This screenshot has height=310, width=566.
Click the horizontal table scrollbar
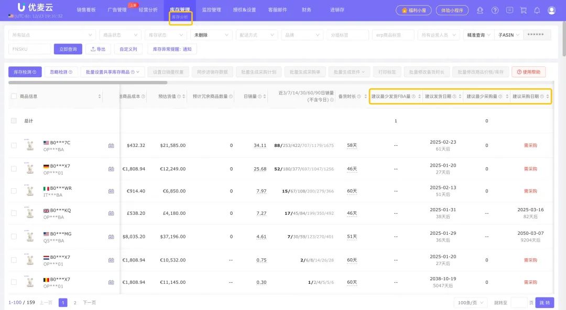pyautogui.click(x=88, y=83)
